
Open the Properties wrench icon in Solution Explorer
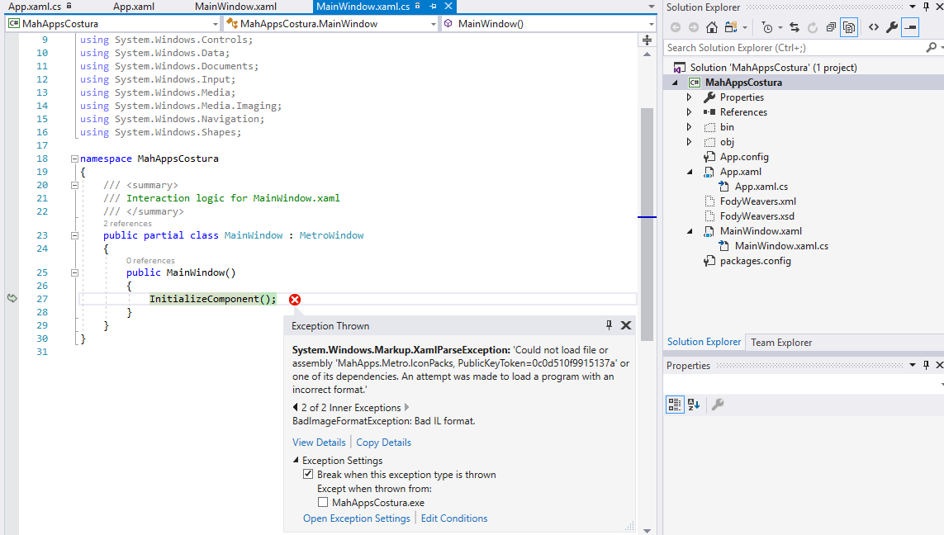[x=891, y=26]
